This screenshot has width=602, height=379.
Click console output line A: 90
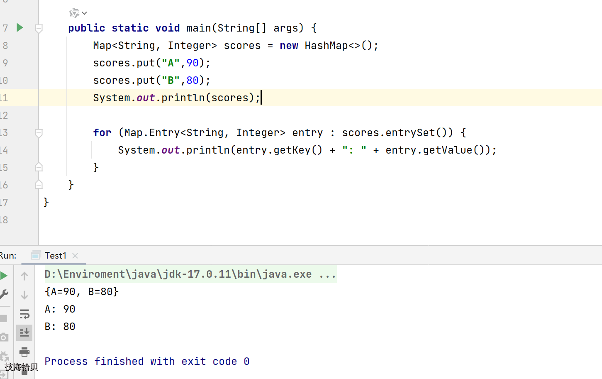(x=60, y=309)
